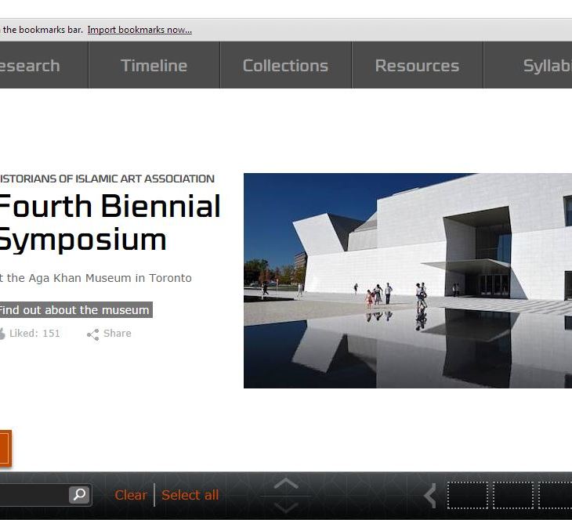This screenshot has width=572, height=520.
Task: Collapse the bottom panel with the down chevron
Action: (286, 506)
